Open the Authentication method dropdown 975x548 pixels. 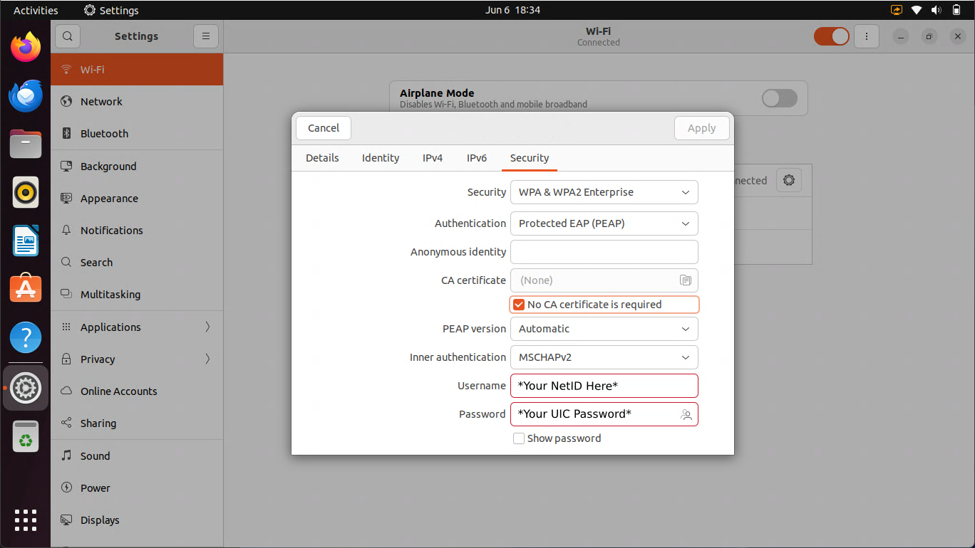pos(604,223)
